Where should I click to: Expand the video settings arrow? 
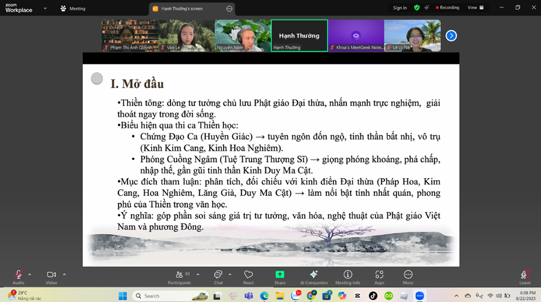(64, 274)
